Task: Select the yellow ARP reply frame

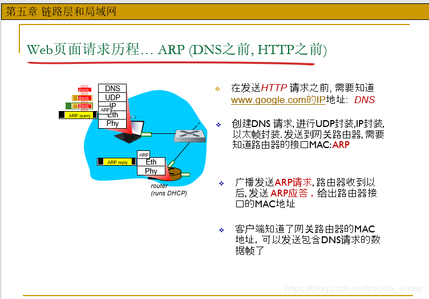Action: (x=116, y=162)
